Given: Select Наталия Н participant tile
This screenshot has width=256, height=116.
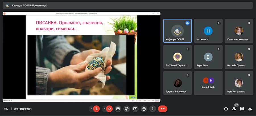Looking at the screenshot, I should coord(208,31).
